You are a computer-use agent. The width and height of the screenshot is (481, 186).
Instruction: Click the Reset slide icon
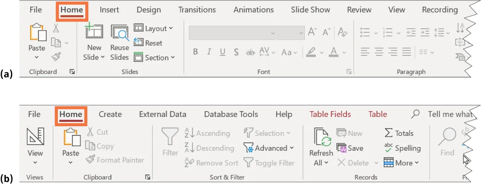click(x=138, y=43)
